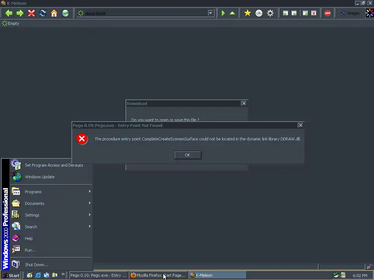Open history with the clock icon
Viewport: 374px width, 280px height.
click(x=259, y=13)
